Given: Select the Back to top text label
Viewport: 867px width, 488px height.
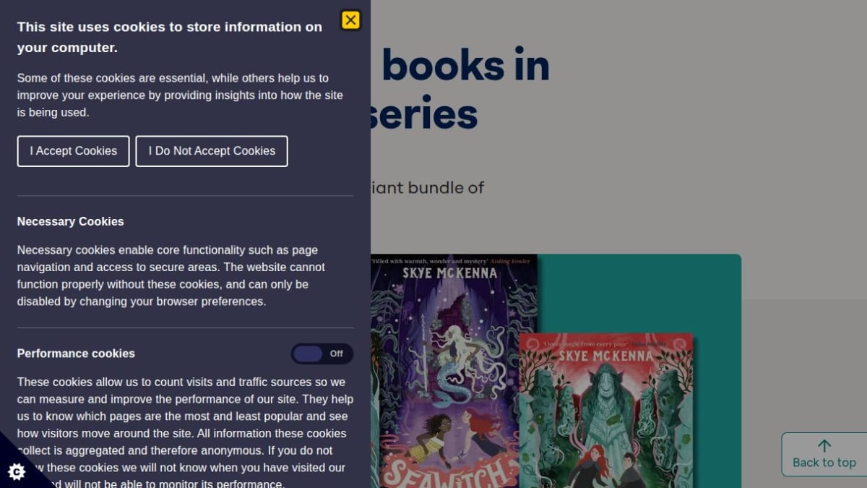Looking at the screenshot, I should coord(824,463).
